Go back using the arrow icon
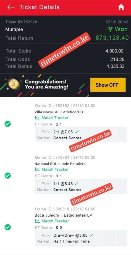 point(11,7)
